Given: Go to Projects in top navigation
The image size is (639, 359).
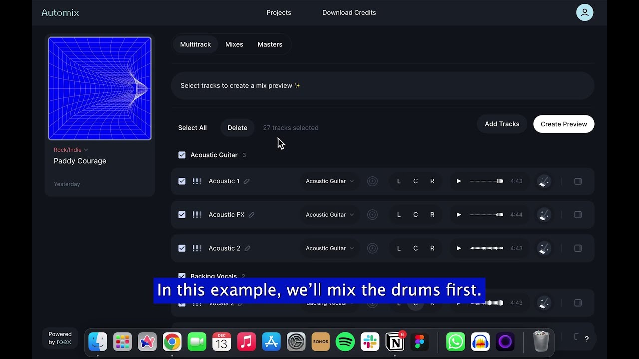Looking at the screenshot, I should click(279, 13).
